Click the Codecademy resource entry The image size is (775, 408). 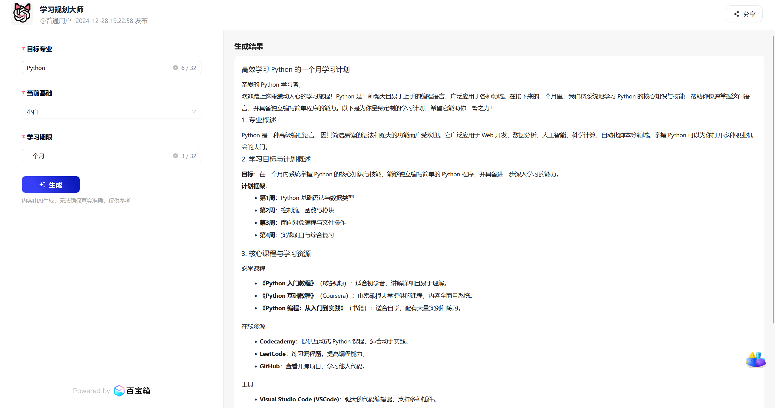tap(277, 341)
